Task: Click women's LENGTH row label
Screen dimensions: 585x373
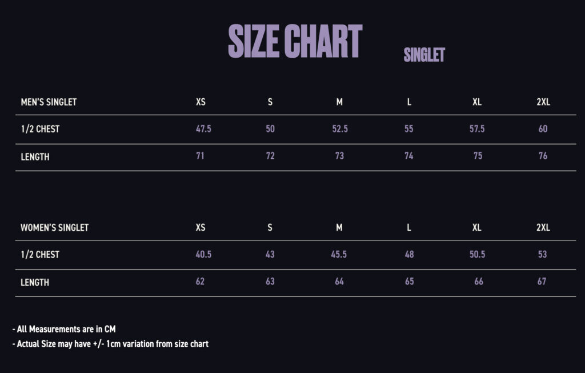Action: [35, 282]
